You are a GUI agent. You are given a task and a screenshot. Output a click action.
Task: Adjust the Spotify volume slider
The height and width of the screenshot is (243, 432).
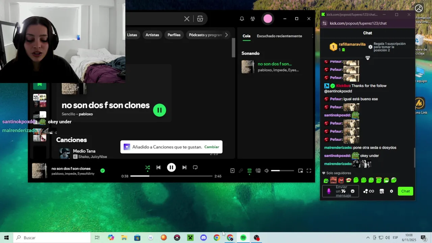coord(282,171)
